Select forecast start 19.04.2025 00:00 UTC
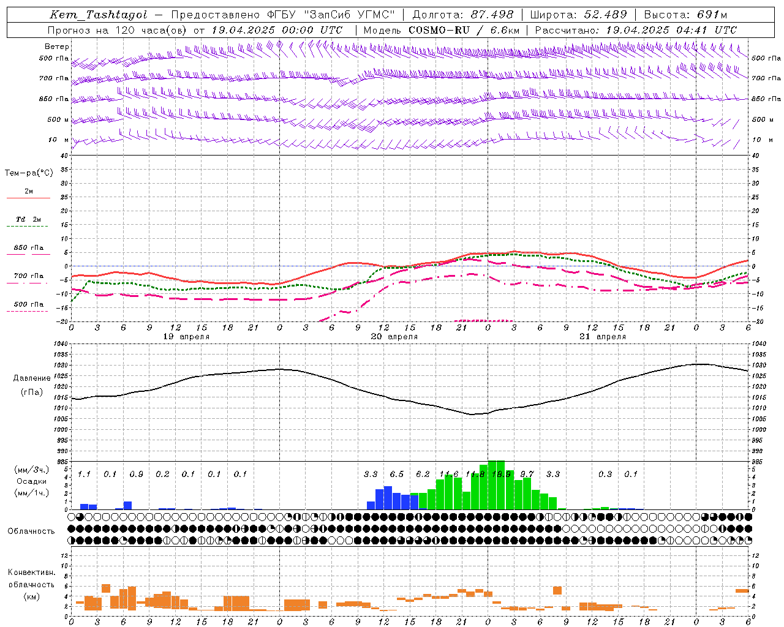 [x=277, y=29]
